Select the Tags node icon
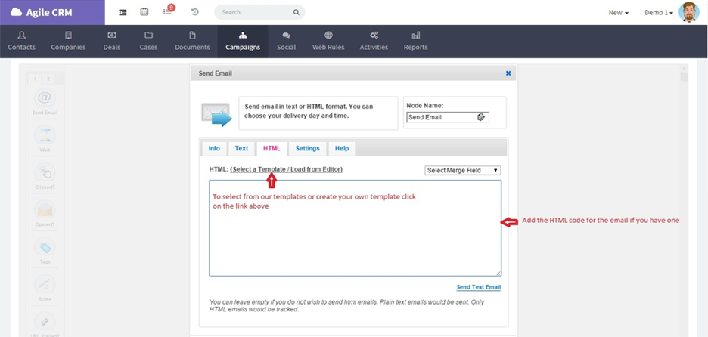Viewport: 708px width, 337px height. [45, 247]
